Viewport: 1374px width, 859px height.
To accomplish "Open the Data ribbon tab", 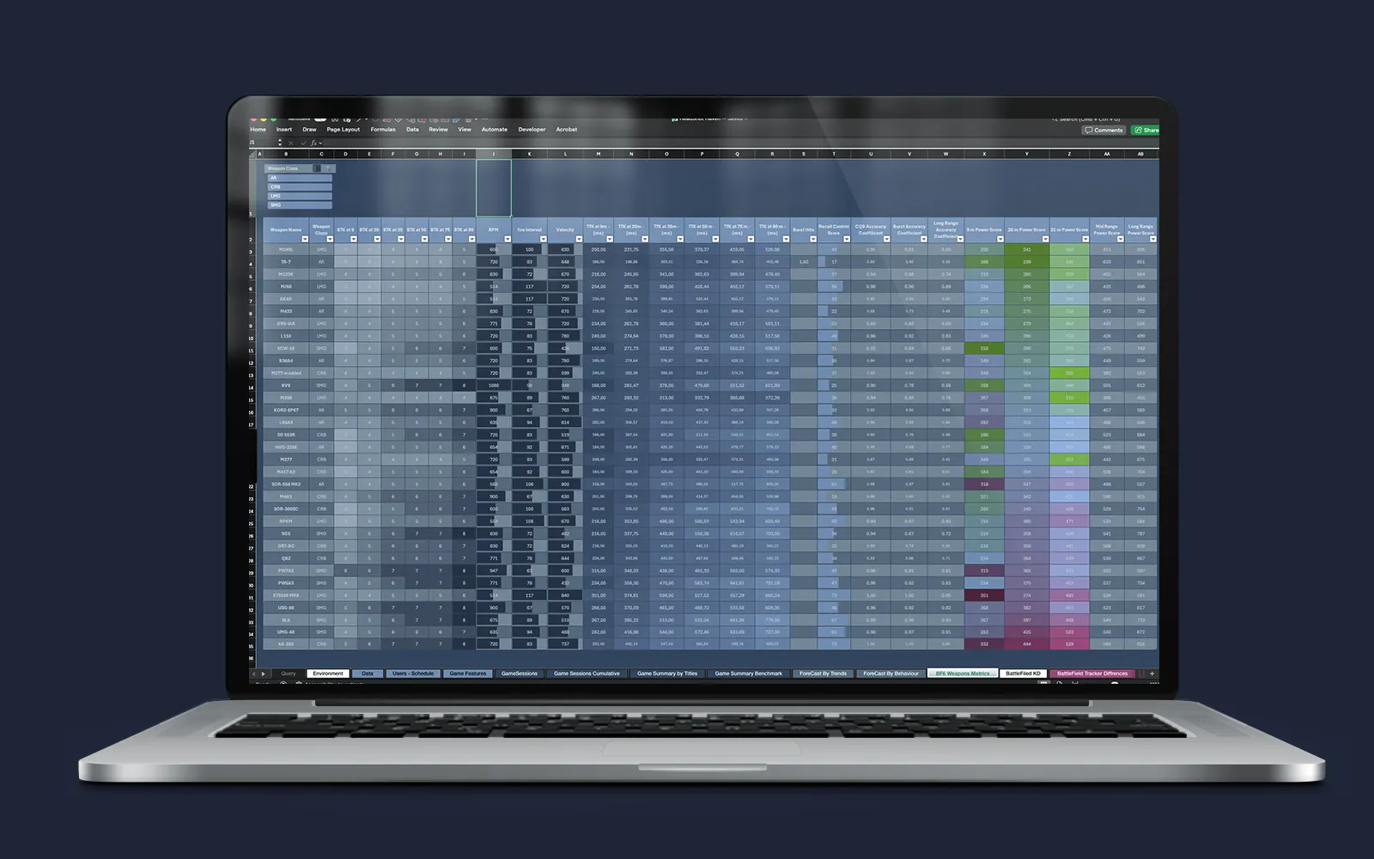I will (x=412, y=130).
